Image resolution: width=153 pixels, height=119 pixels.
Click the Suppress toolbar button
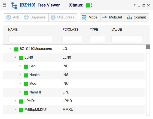tap(35, 17)
